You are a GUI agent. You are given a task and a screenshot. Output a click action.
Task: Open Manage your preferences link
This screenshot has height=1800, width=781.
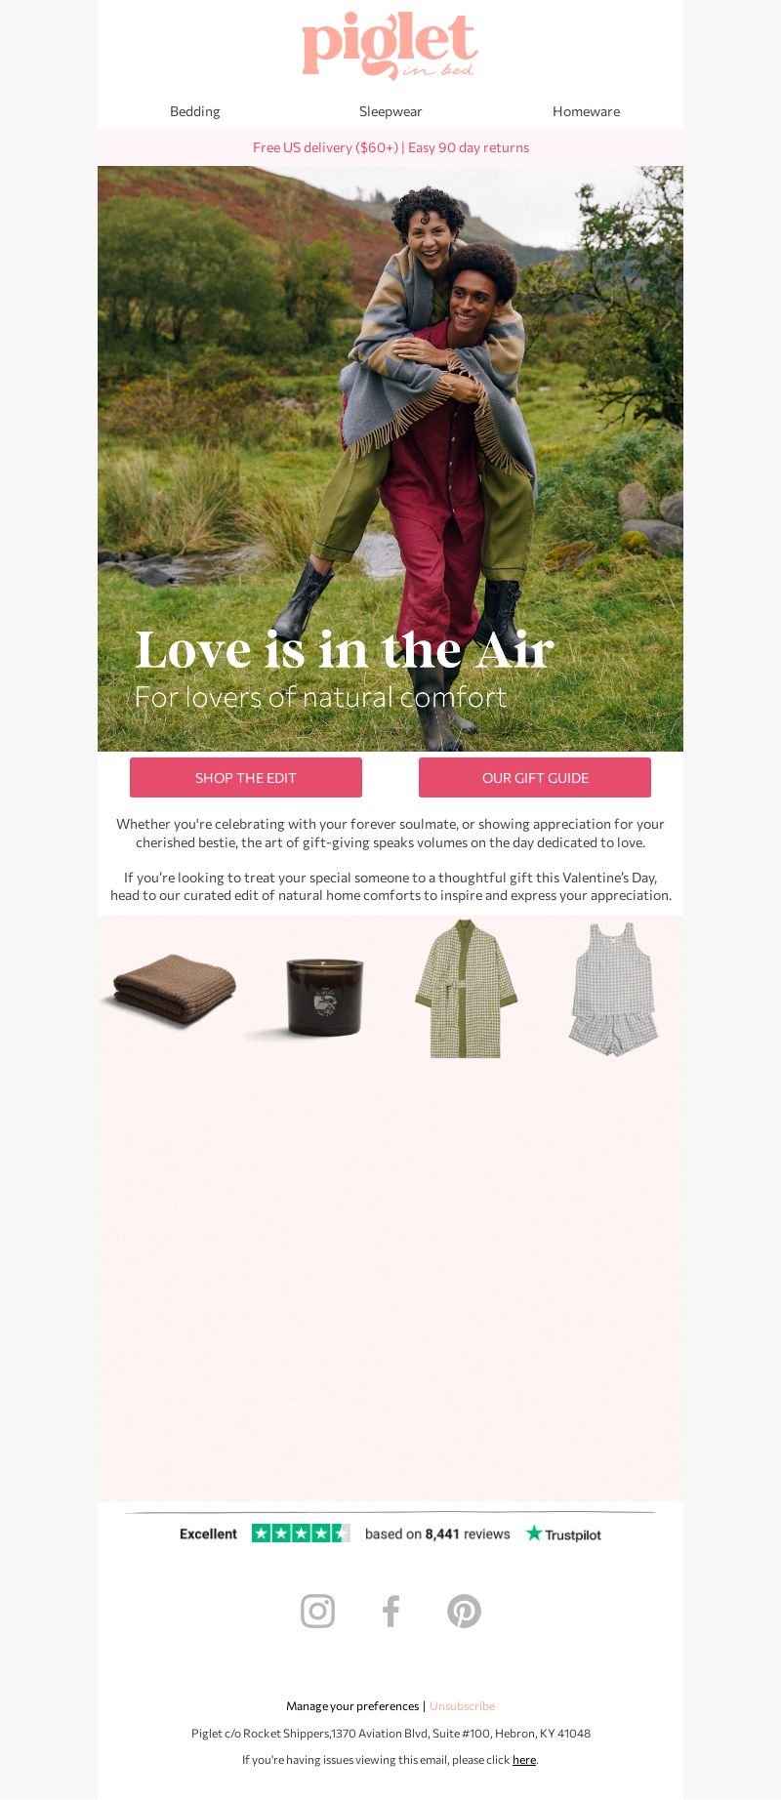(352, 1706)
